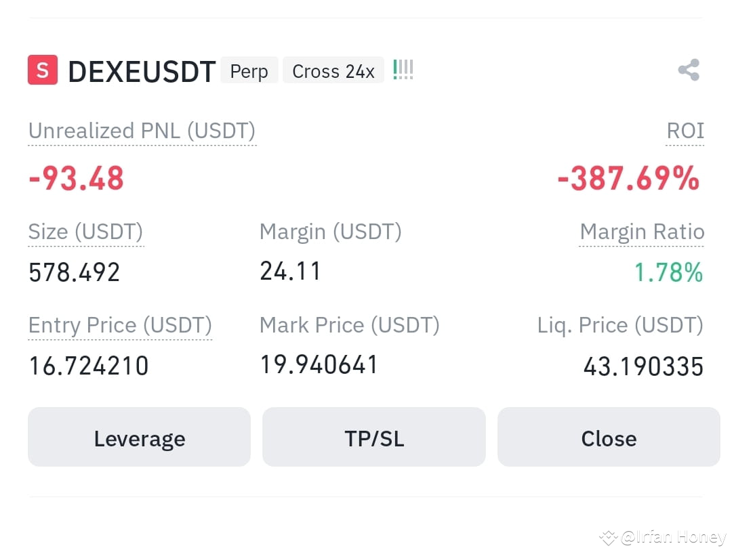Tap the 19.940641 mark price value
Image resolution: width=732 pixels, height=552 pixels.
319,364
